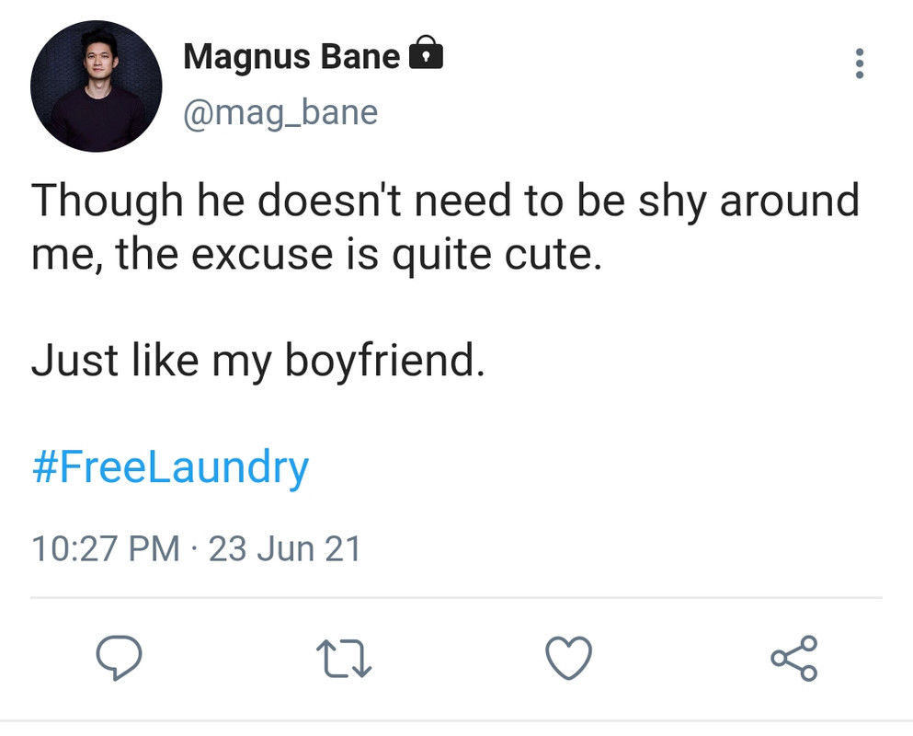
Task: Open the share icon options
Action: tap(793, 658)
